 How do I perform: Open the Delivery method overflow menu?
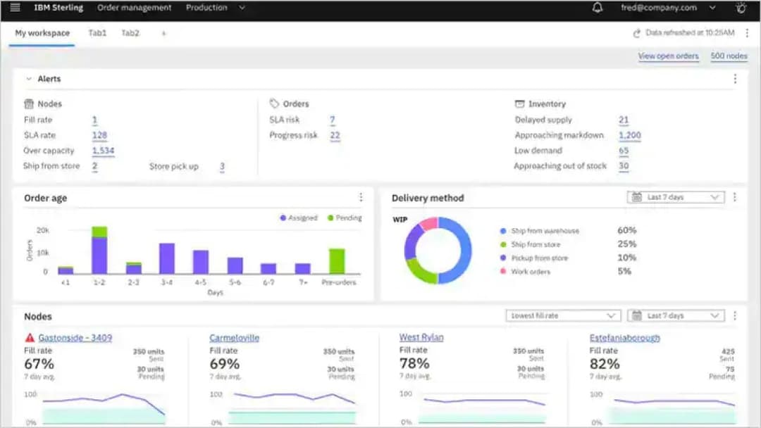pyautogui.click(x=735, y=198)
